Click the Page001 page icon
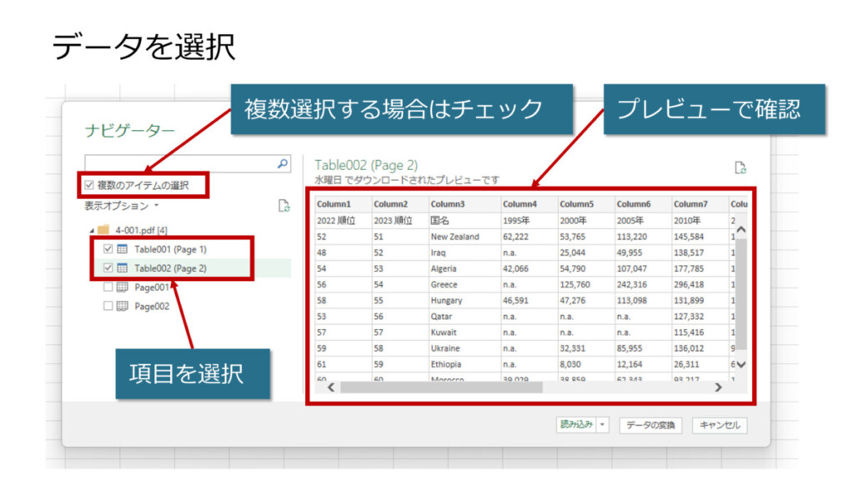This screenshot has width=854, height=480. 122,287
